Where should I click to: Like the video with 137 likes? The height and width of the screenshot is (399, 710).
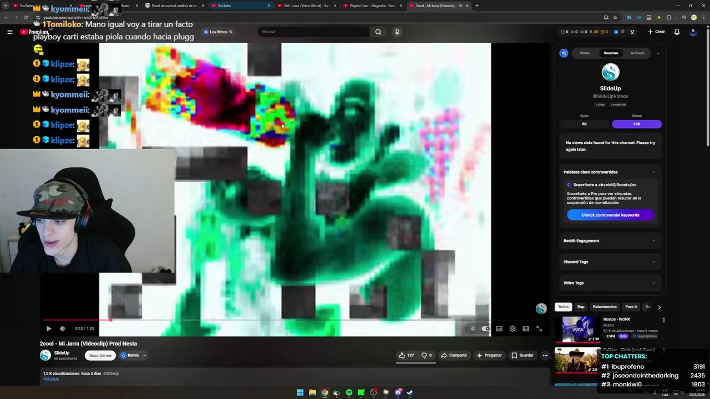pos(406,355)
